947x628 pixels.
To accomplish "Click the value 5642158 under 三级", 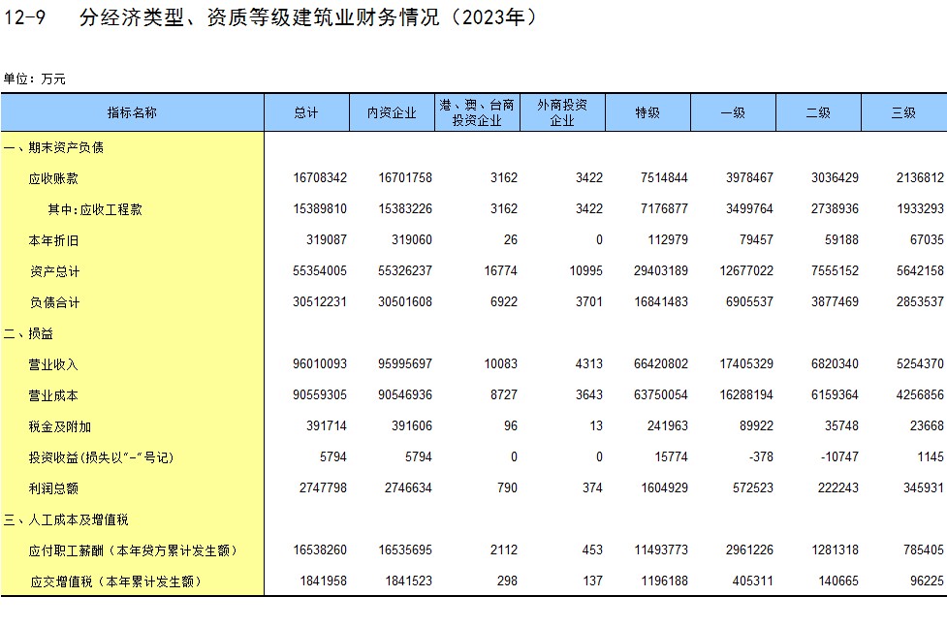I will [x=920, y=271].
